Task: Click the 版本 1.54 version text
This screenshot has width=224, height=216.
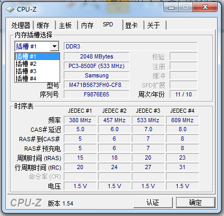Action: click(x=61, y=203)
